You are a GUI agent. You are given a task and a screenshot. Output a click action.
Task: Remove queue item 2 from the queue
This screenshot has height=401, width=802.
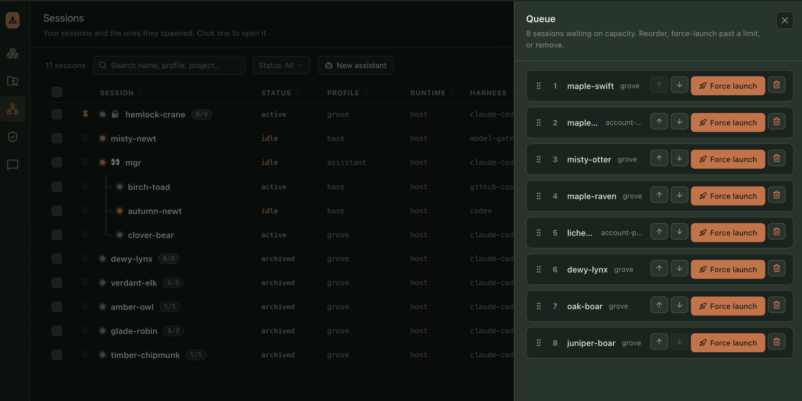point(776,122)
